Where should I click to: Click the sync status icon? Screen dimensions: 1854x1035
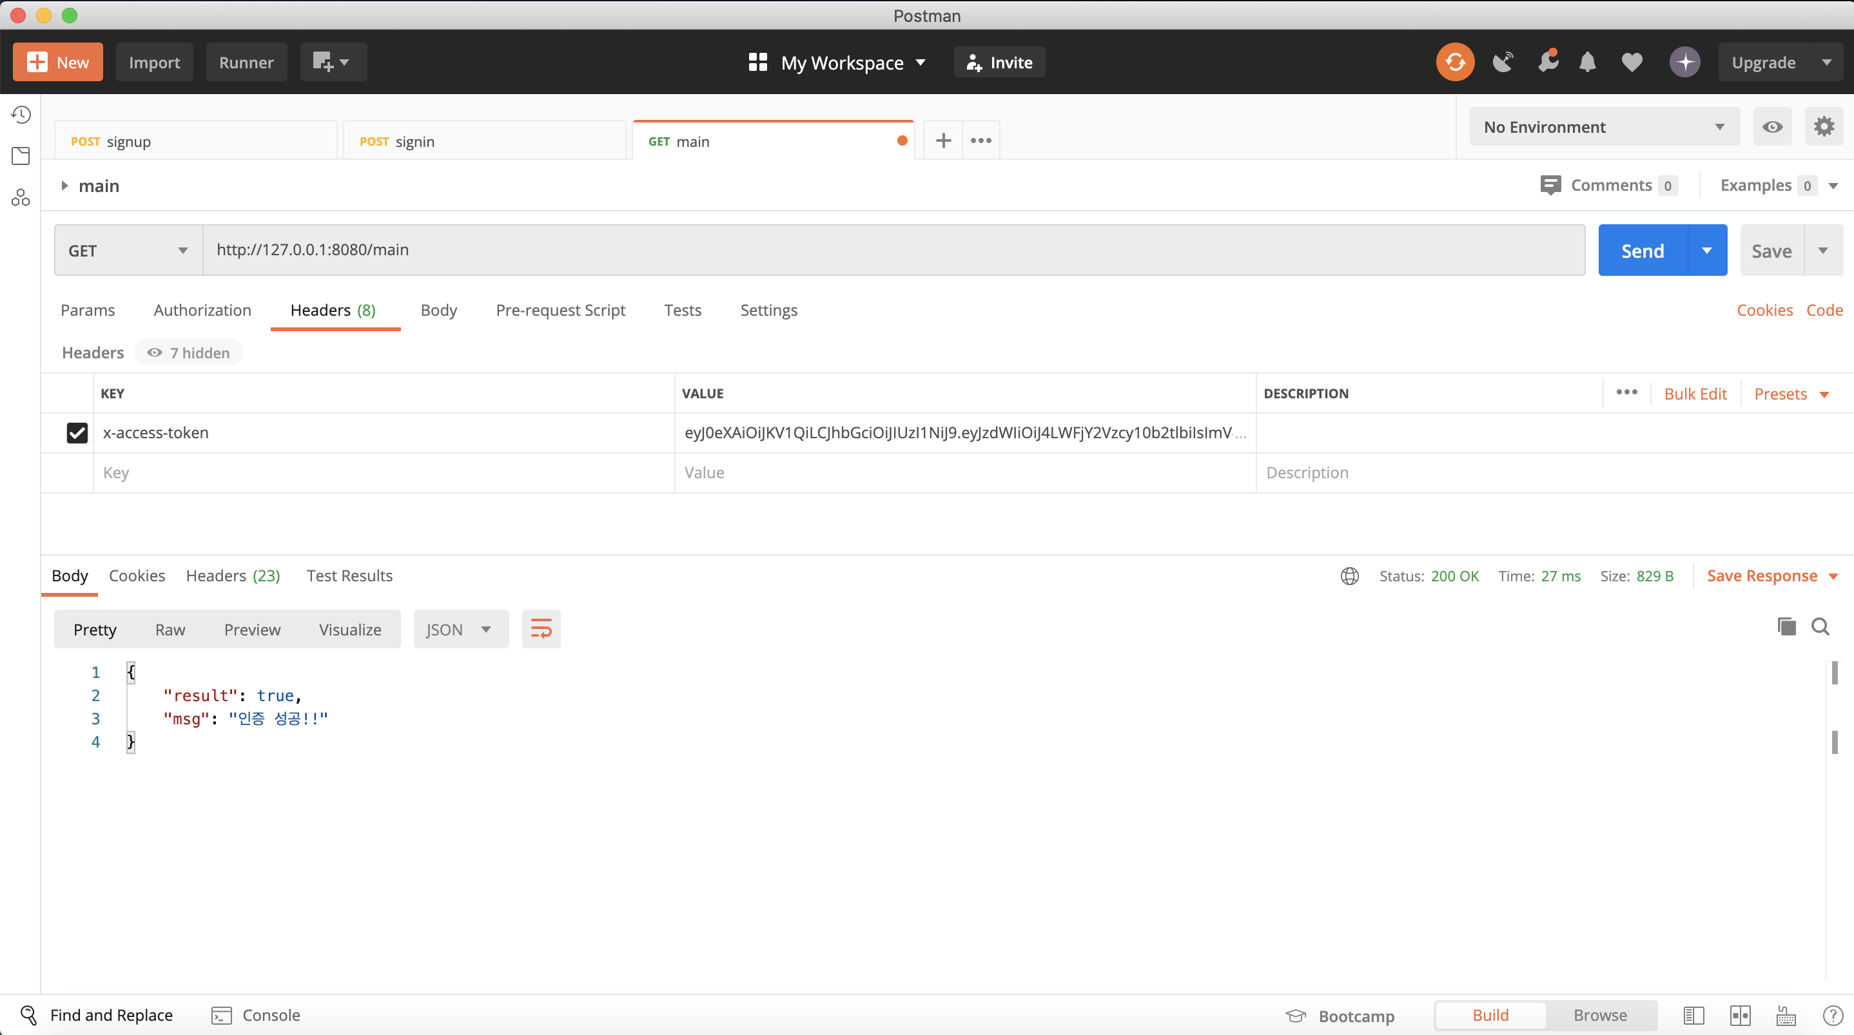(1454, 63)
